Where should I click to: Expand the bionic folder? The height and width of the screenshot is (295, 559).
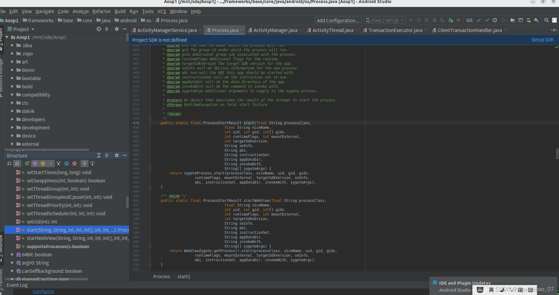(12, 70)
